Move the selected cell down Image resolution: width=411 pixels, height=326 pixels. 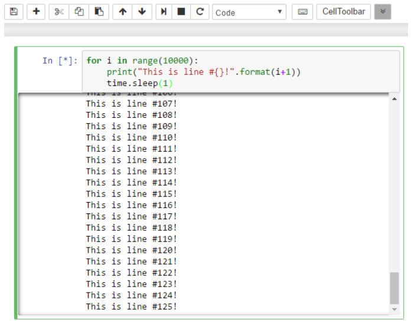[x=142, y=12]
